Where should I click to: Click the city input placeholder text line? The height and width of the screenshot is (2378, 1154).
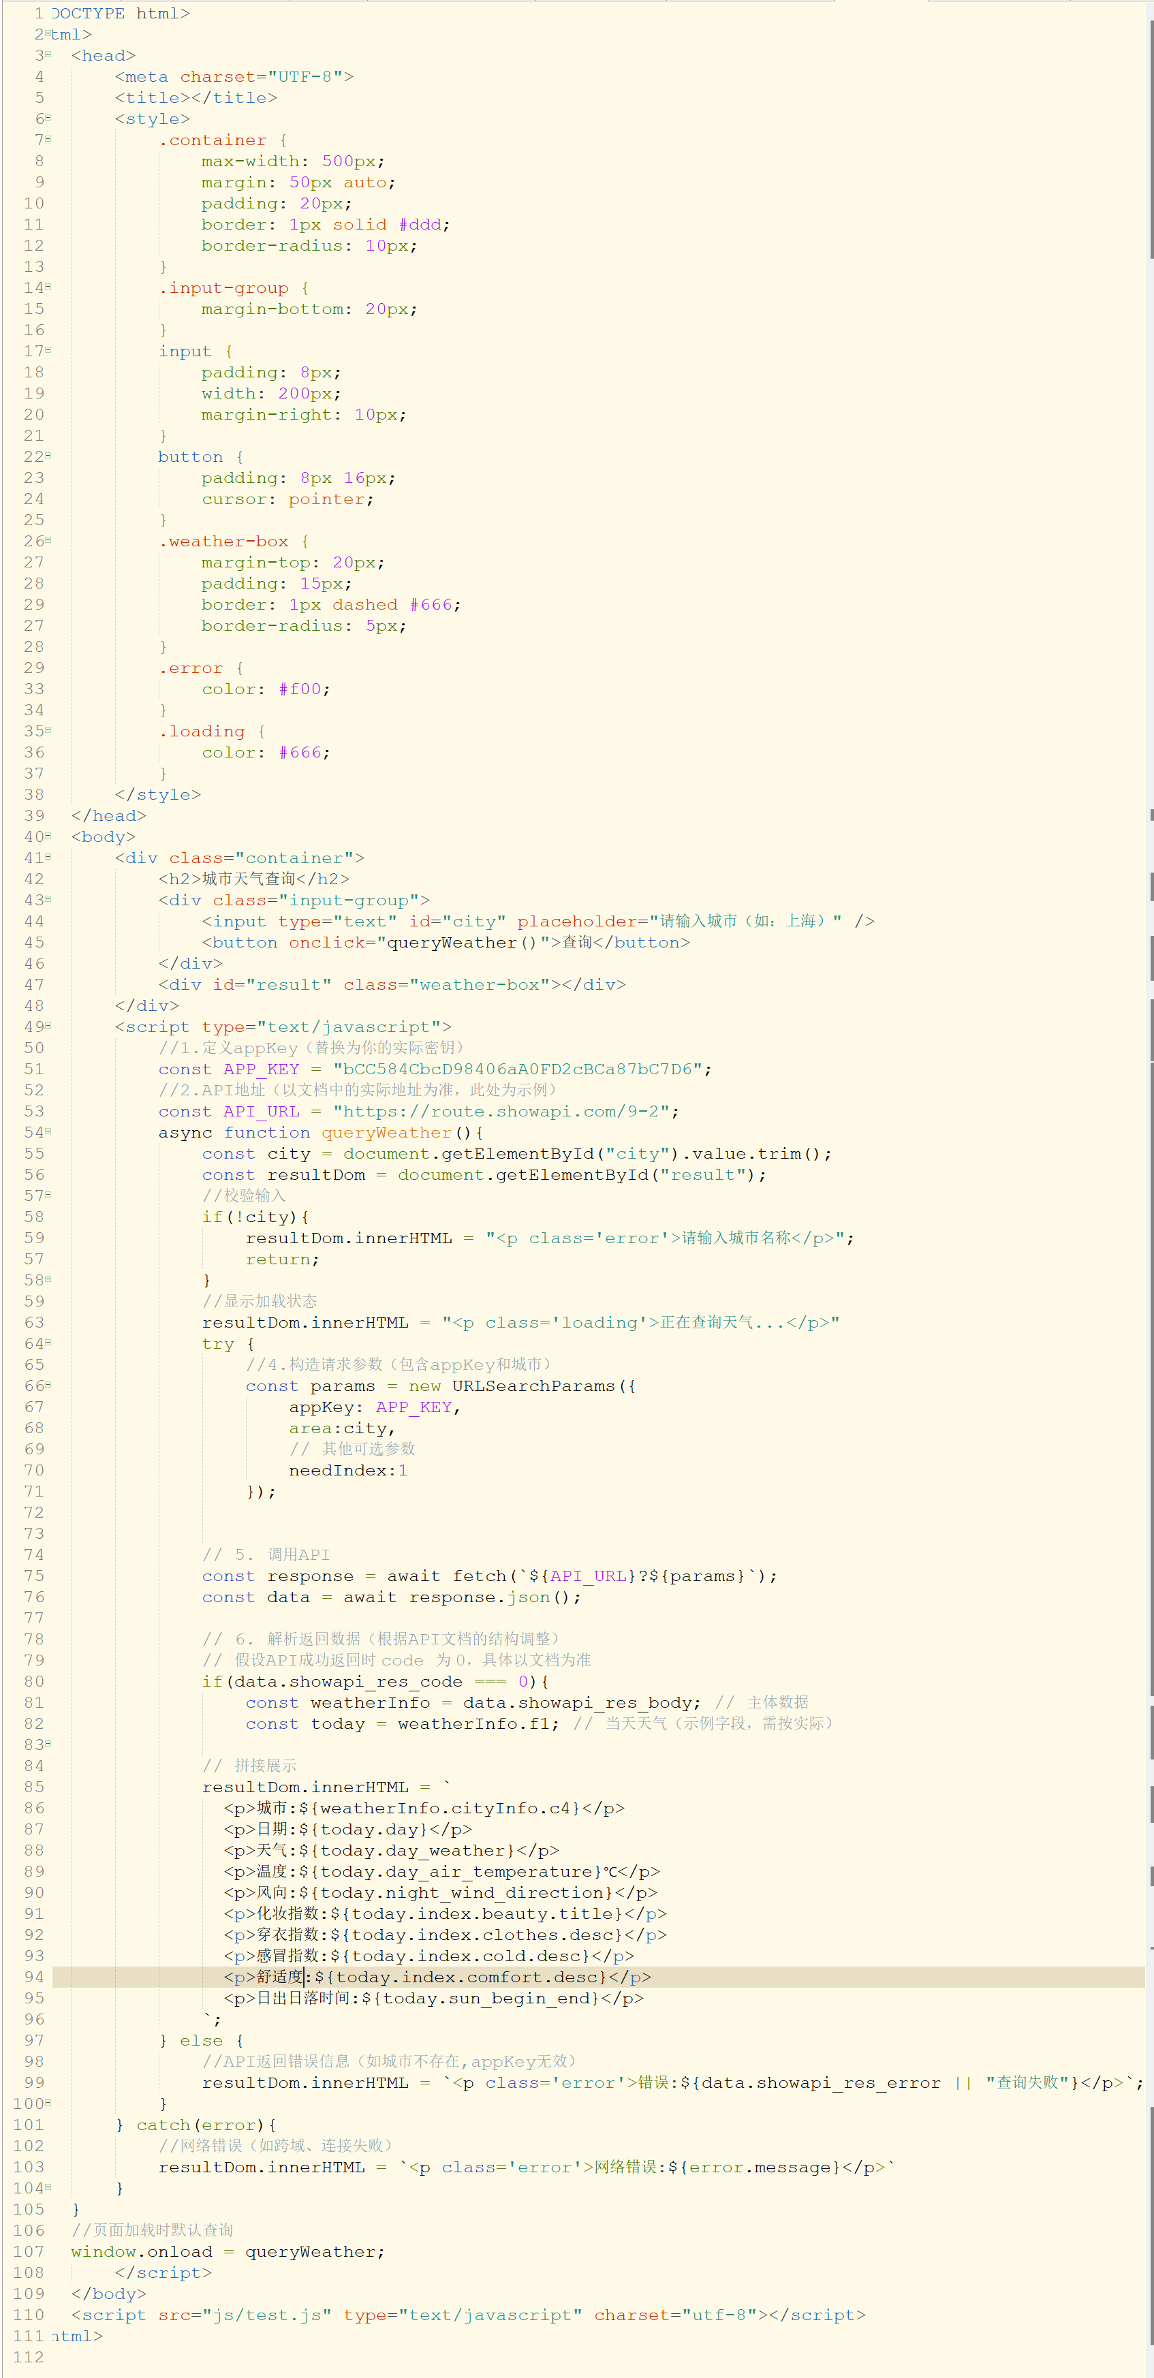coord(538,921)
